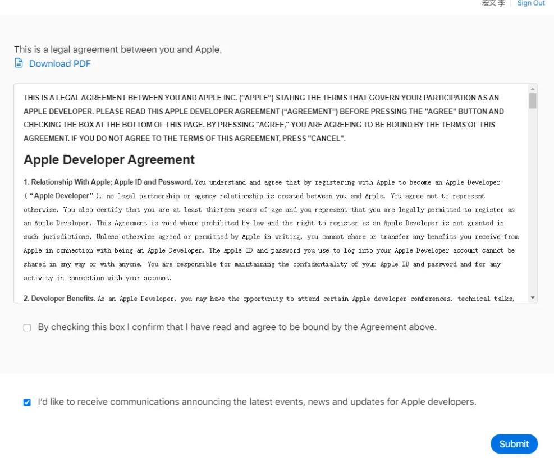Click the 'Apple Developer Agreement' heading

[x=109, y=160]
